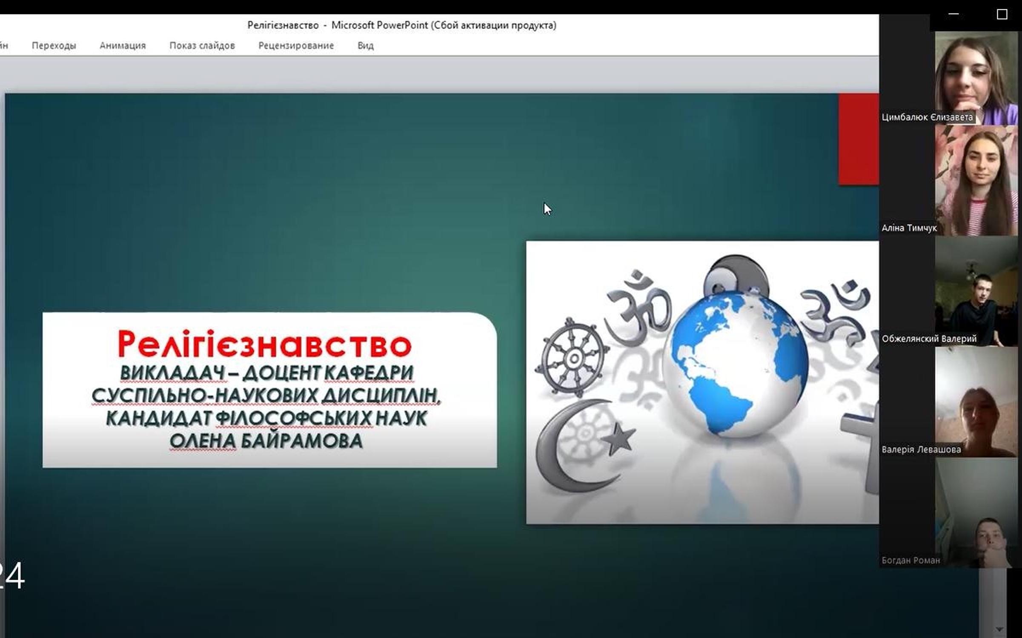Screen dimensions: 1022x638
Task: Minimize the meeting window
Action: pos(953,14)
